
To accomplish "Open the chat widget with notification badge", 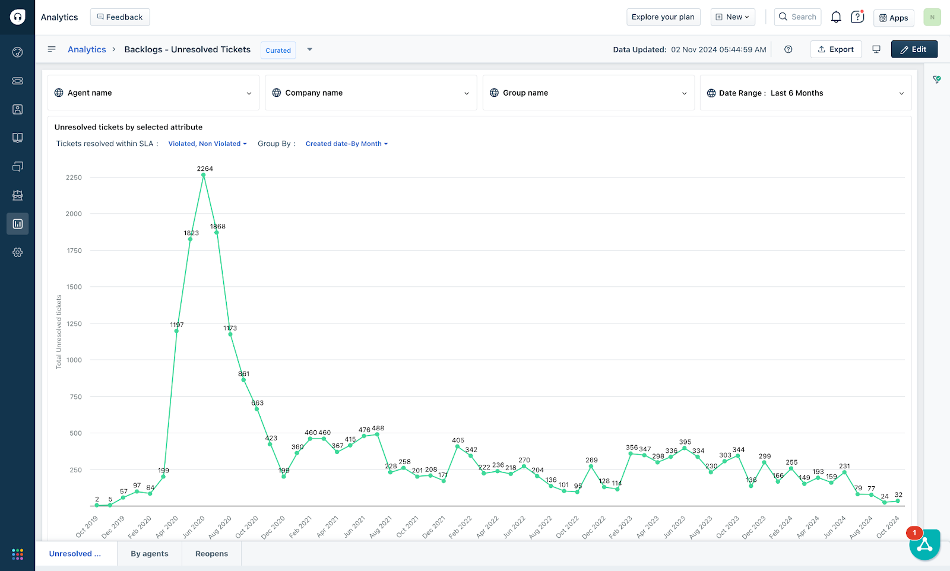I will pos(924,543).
